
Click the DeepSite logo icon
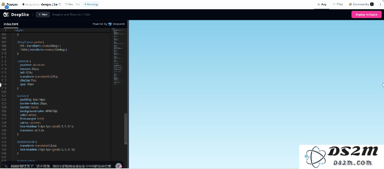pyautogui.click(x=6, y=15)
